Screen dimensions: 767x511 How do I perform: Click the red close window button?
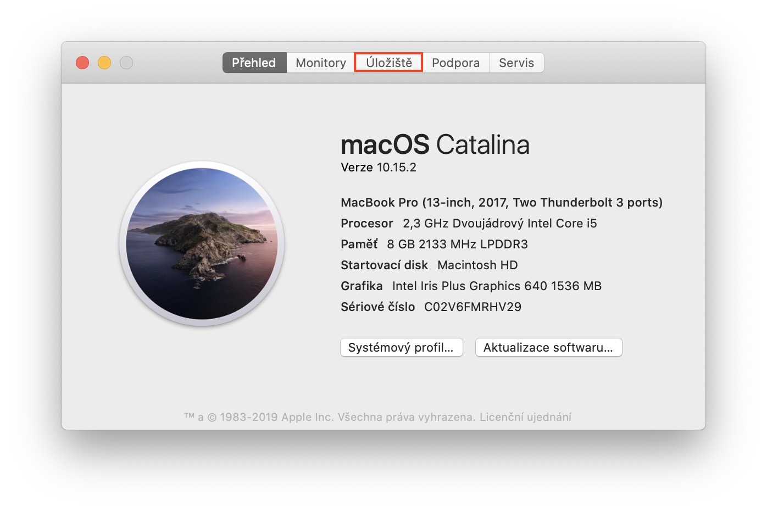click(x=82, y=63)
